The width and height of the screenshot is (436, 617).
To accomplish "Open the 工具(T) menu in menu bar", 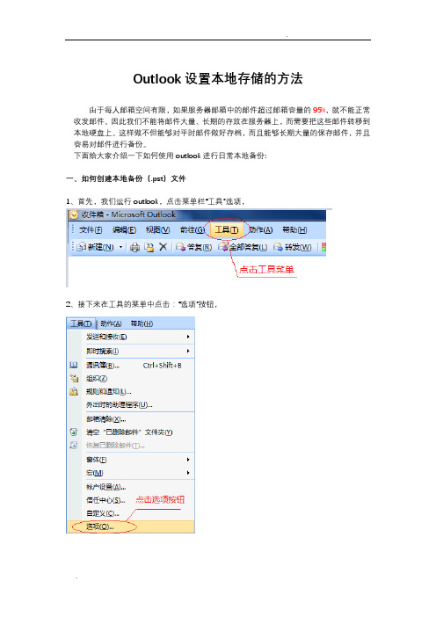I will tap(226, 229).
